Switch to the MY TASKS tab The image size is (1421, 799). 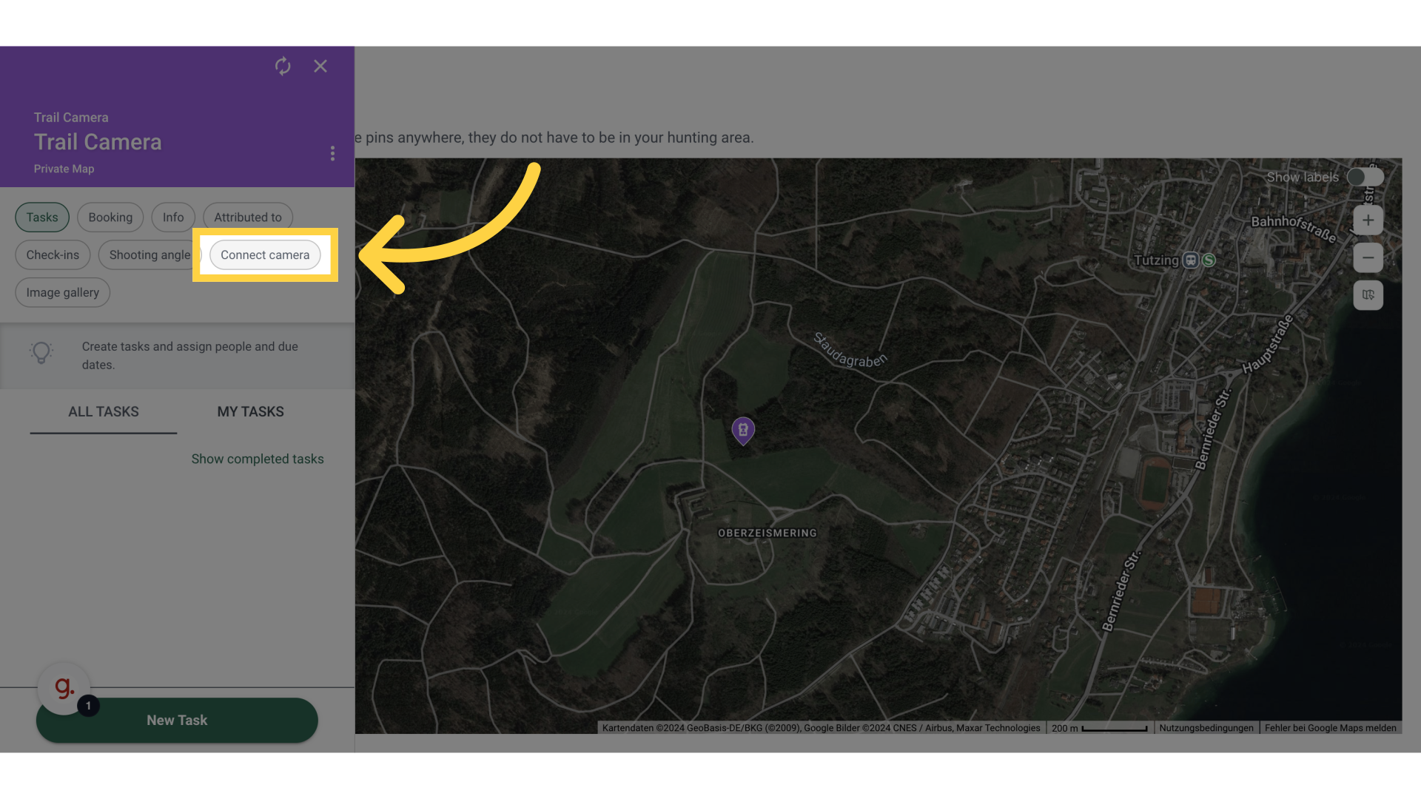point(251,412)
